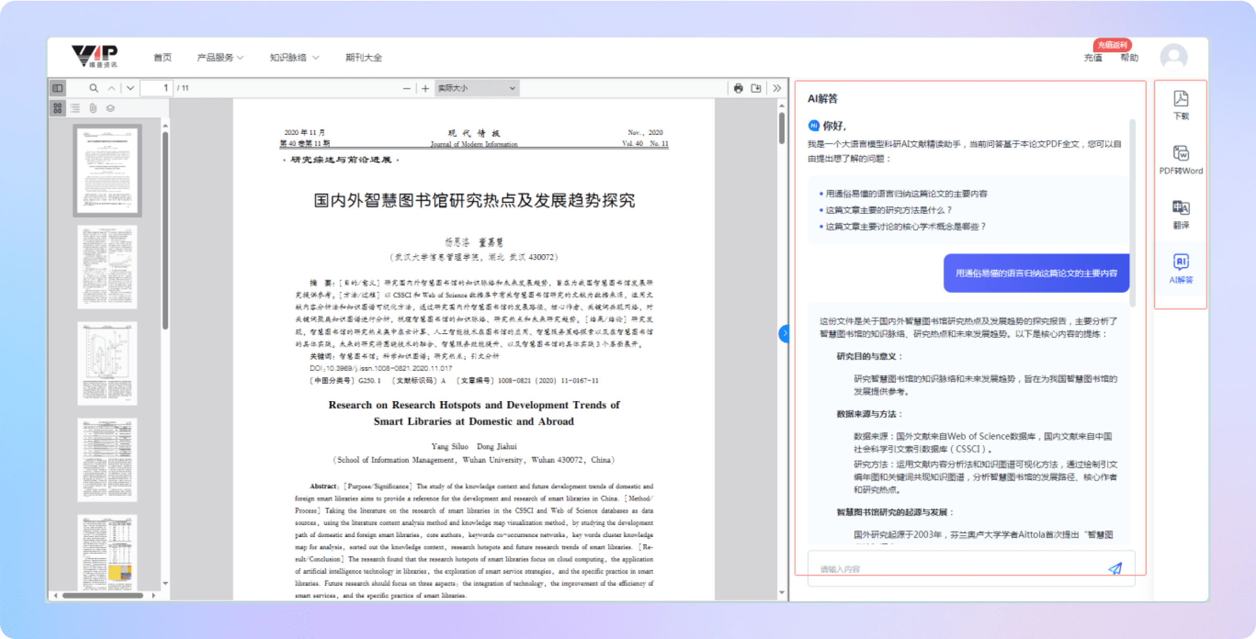Go to previous page arrow
Screen dimensions: 1256x639
click(x=111, y=88)
